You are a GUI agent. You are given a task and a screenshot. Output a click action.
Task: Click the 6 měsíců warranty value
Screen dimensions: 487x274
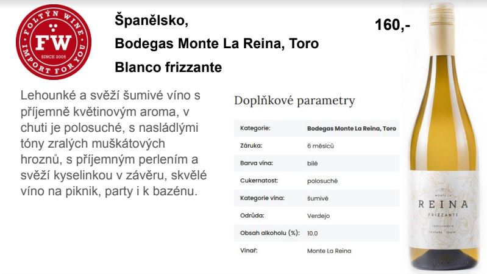tap(321, 146)
